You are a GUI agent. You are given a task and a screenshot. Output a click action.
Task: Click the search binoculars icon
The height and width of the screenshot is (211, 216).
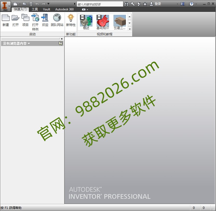point(126,4)
